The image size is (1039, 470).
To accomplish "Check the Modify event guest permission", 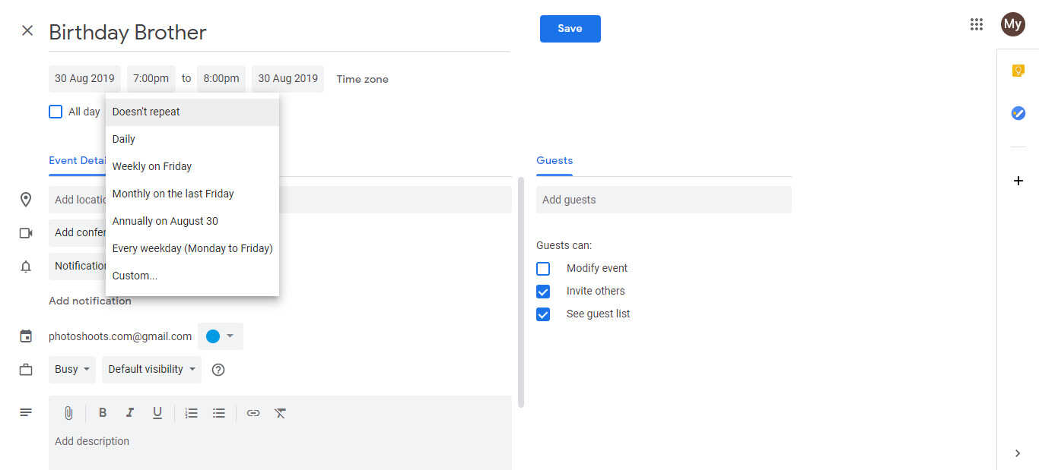I will 543,269.
